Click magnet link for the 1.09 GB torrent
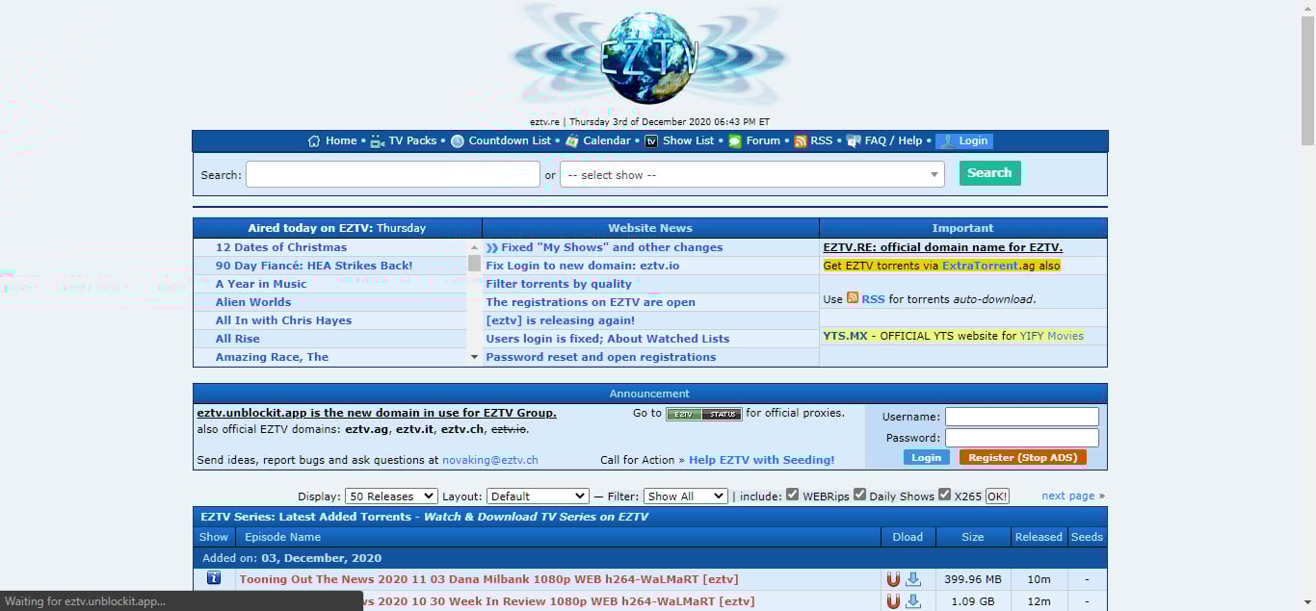The height and width of the screenshot is (611, 1316). pos(893,601)
